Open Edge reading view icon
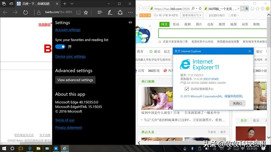The width and height of the screenshot is (271, 152). pos(78,12)
